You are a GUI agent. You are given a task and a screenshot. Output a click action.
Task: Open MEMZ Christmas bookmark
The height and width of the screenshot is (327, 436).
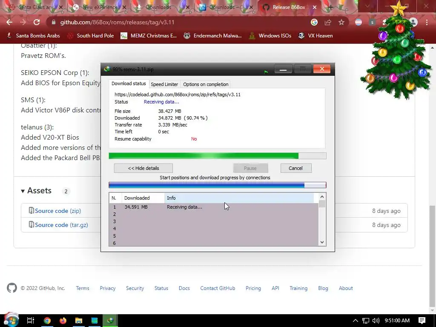pyautogui.click(x=149, y=36)
